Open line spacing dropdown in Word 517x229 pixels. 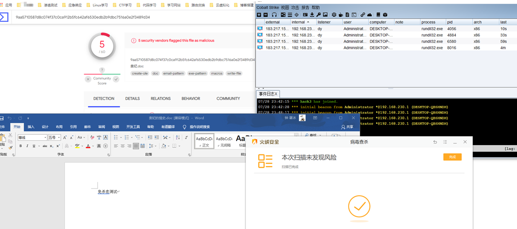[153, 146]
